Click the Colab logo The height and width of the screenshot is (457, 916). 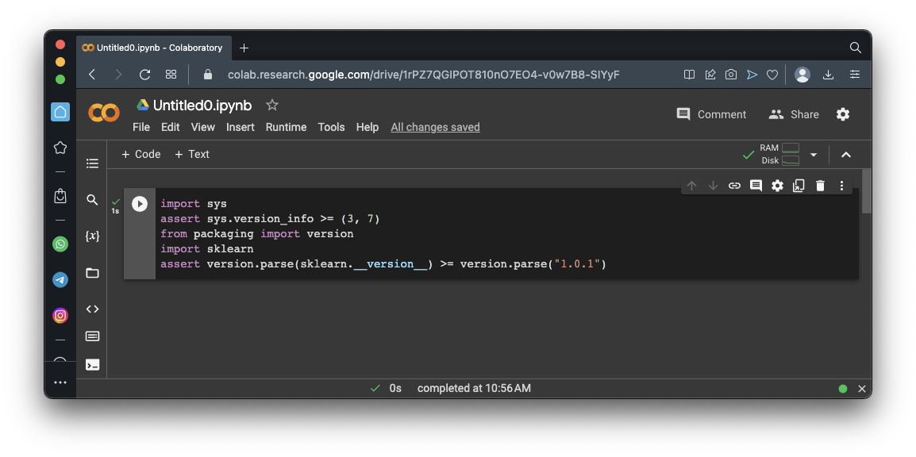[x=104, y=113]
